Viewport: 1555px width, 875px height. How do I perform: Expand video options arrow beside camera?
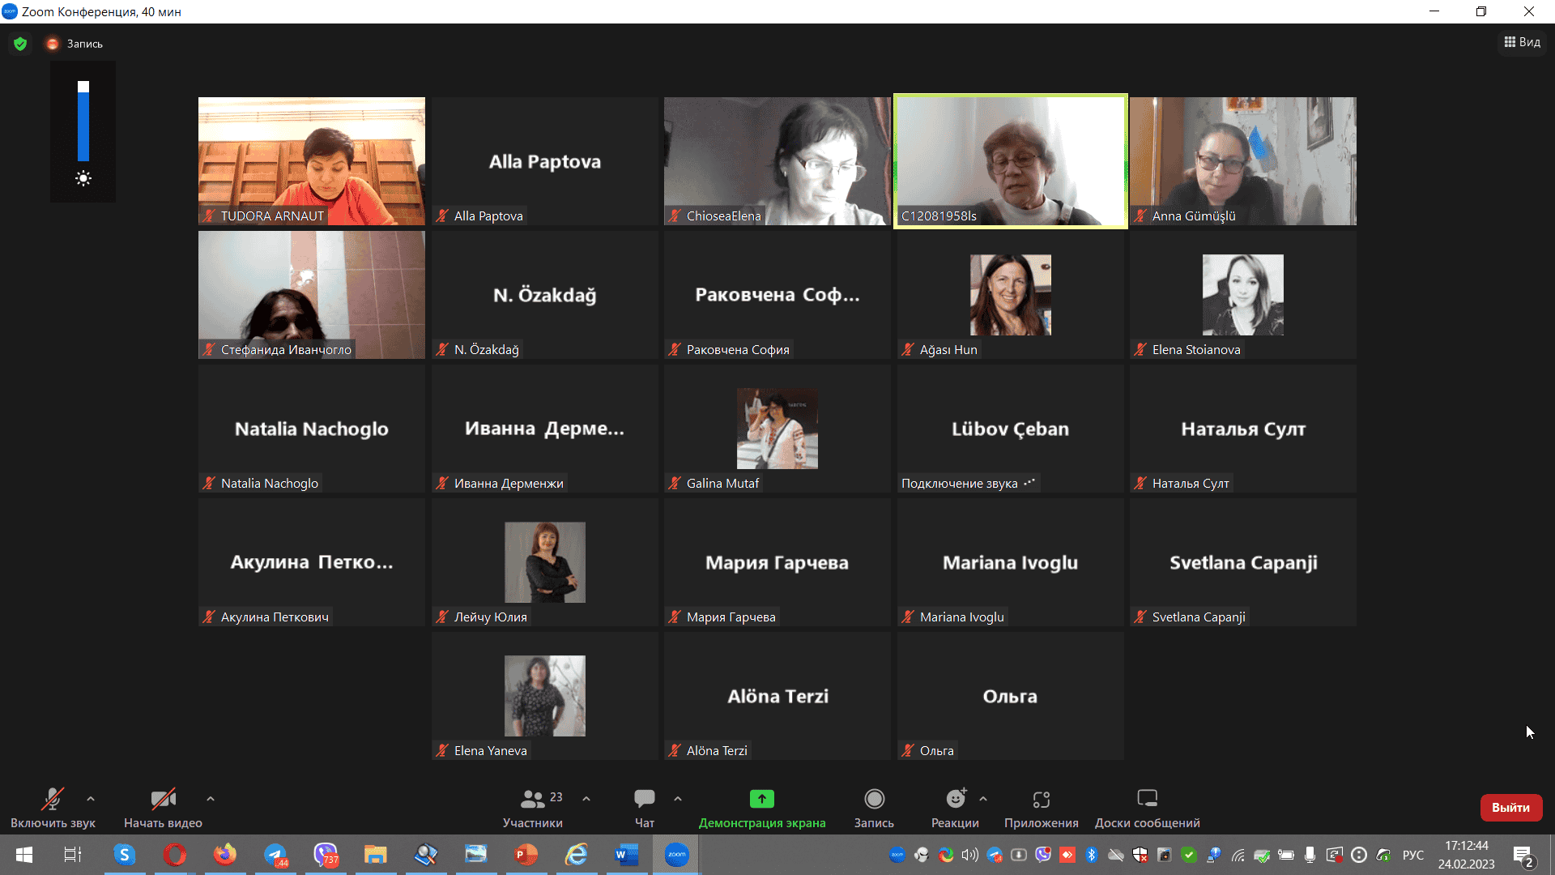click(211, 799)
